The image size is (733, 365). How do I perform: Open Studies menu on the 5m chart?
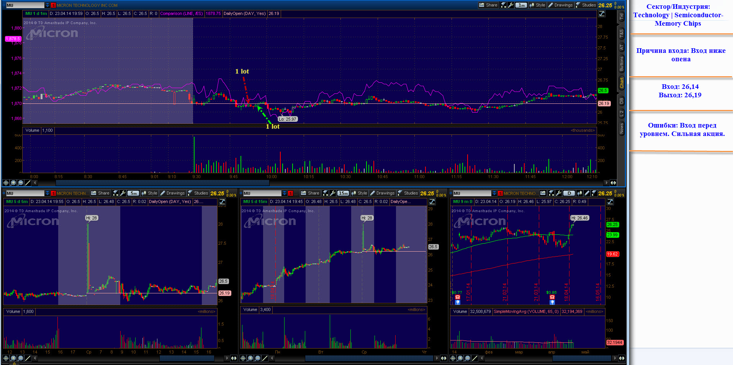[x=198, y=193]
